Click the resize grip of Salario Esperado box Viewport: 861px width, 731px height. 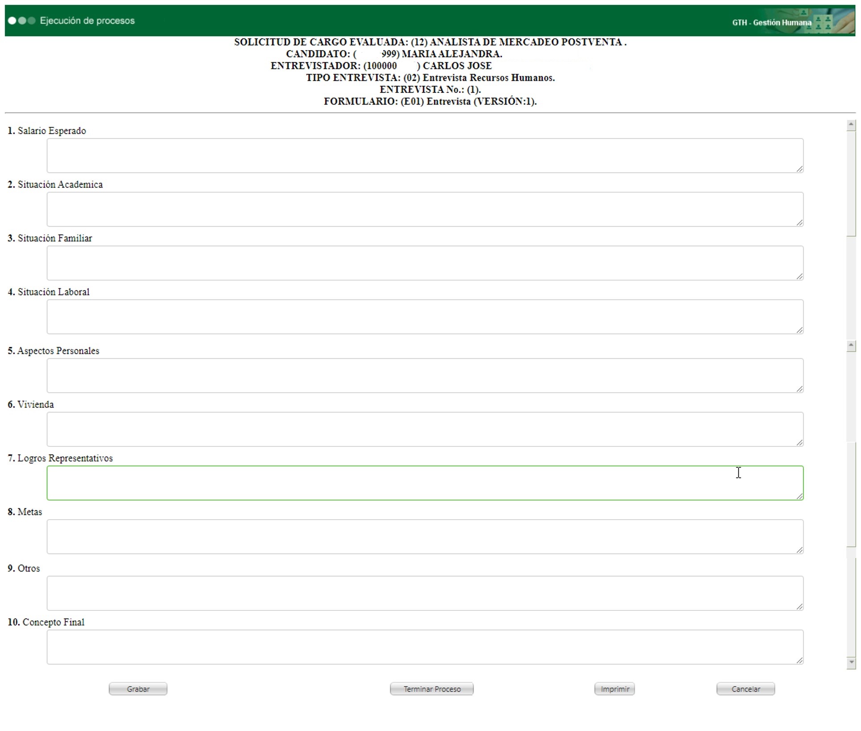click(799, 169)
